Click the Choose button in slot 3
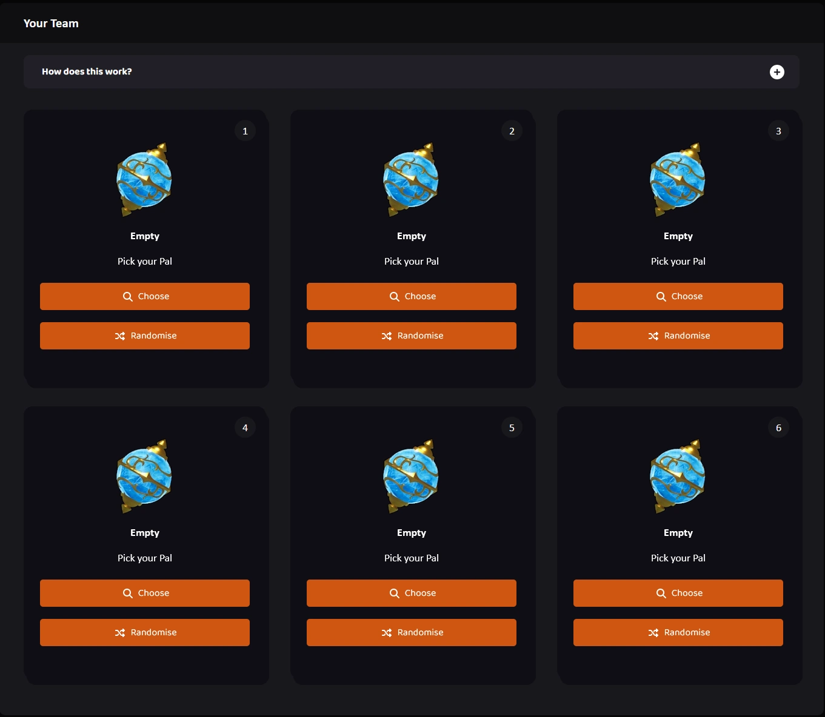 [678, 296]
